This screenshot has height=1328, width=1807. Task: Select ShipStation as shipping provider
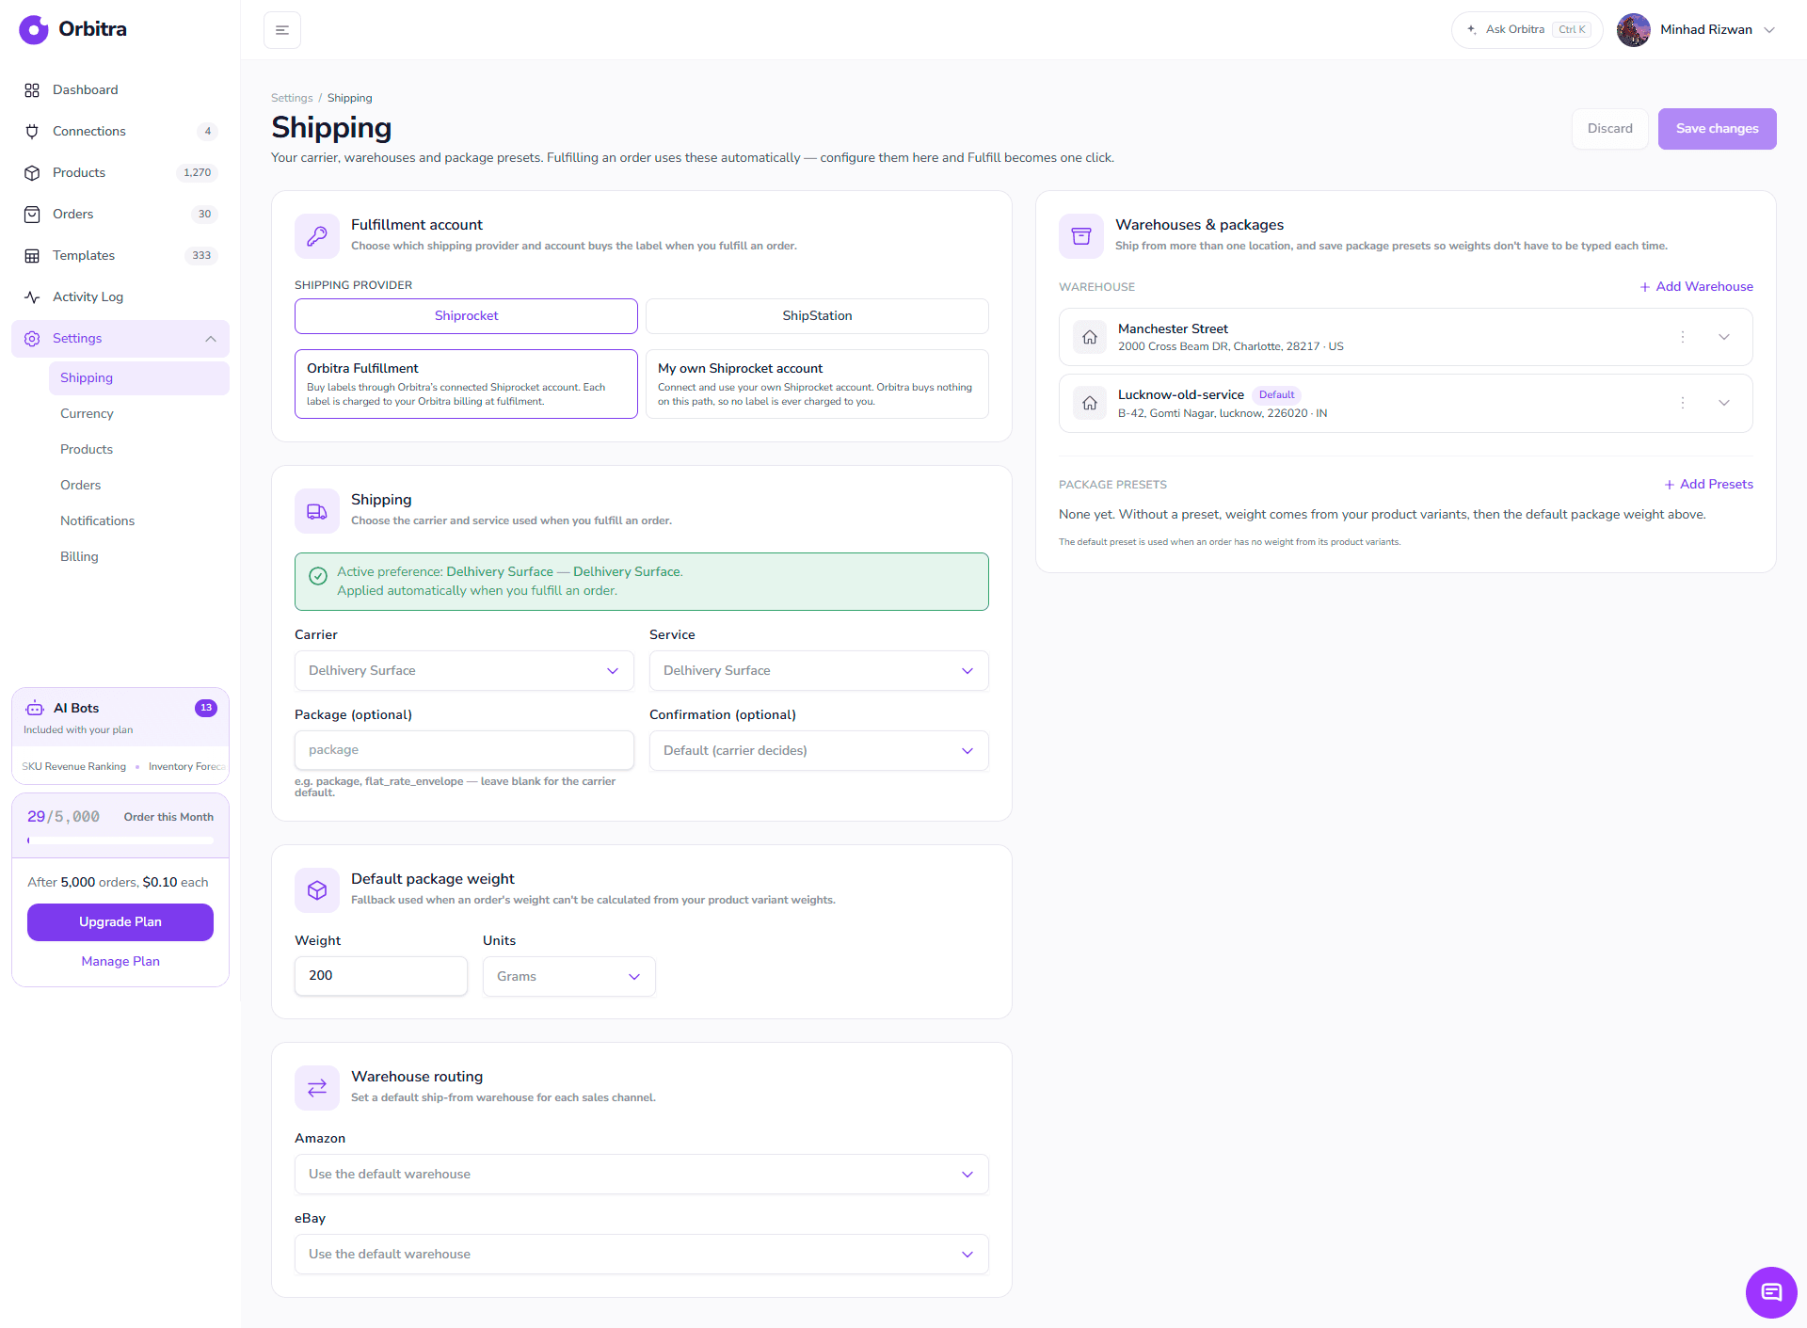point(817,316)
